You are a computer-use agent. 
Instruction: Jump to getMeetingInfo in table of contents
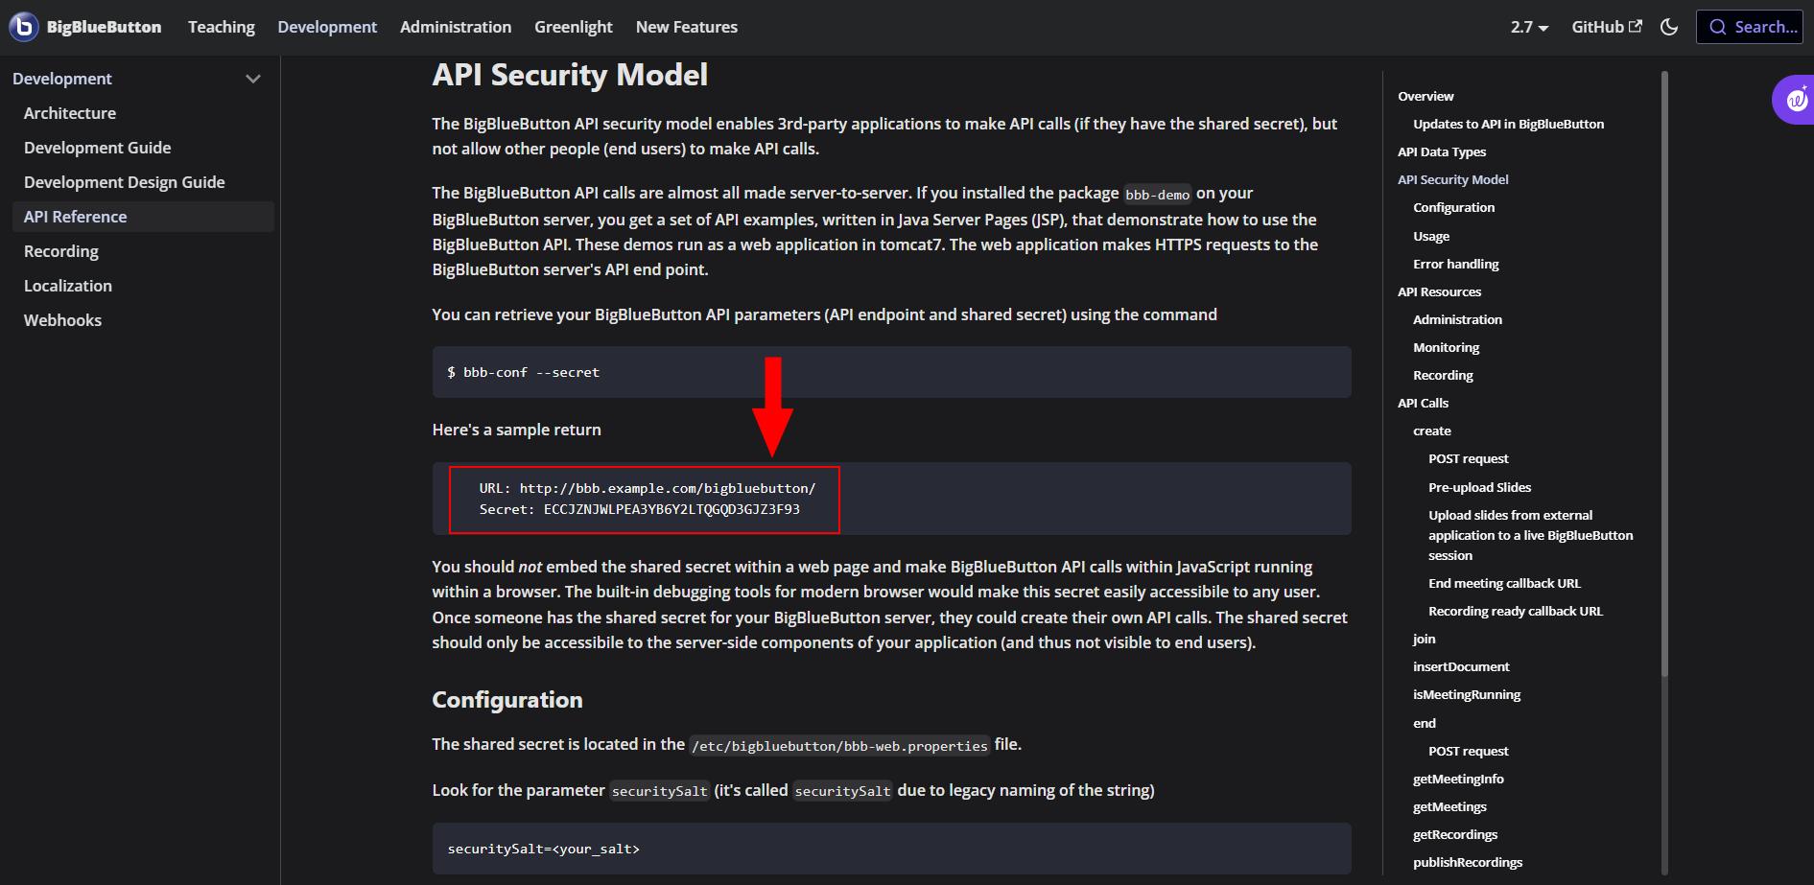[x=1458, y=779]
